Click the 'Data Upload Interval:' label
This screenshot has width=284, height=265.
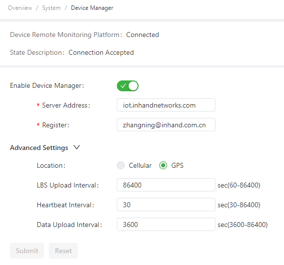pos(70,225)
